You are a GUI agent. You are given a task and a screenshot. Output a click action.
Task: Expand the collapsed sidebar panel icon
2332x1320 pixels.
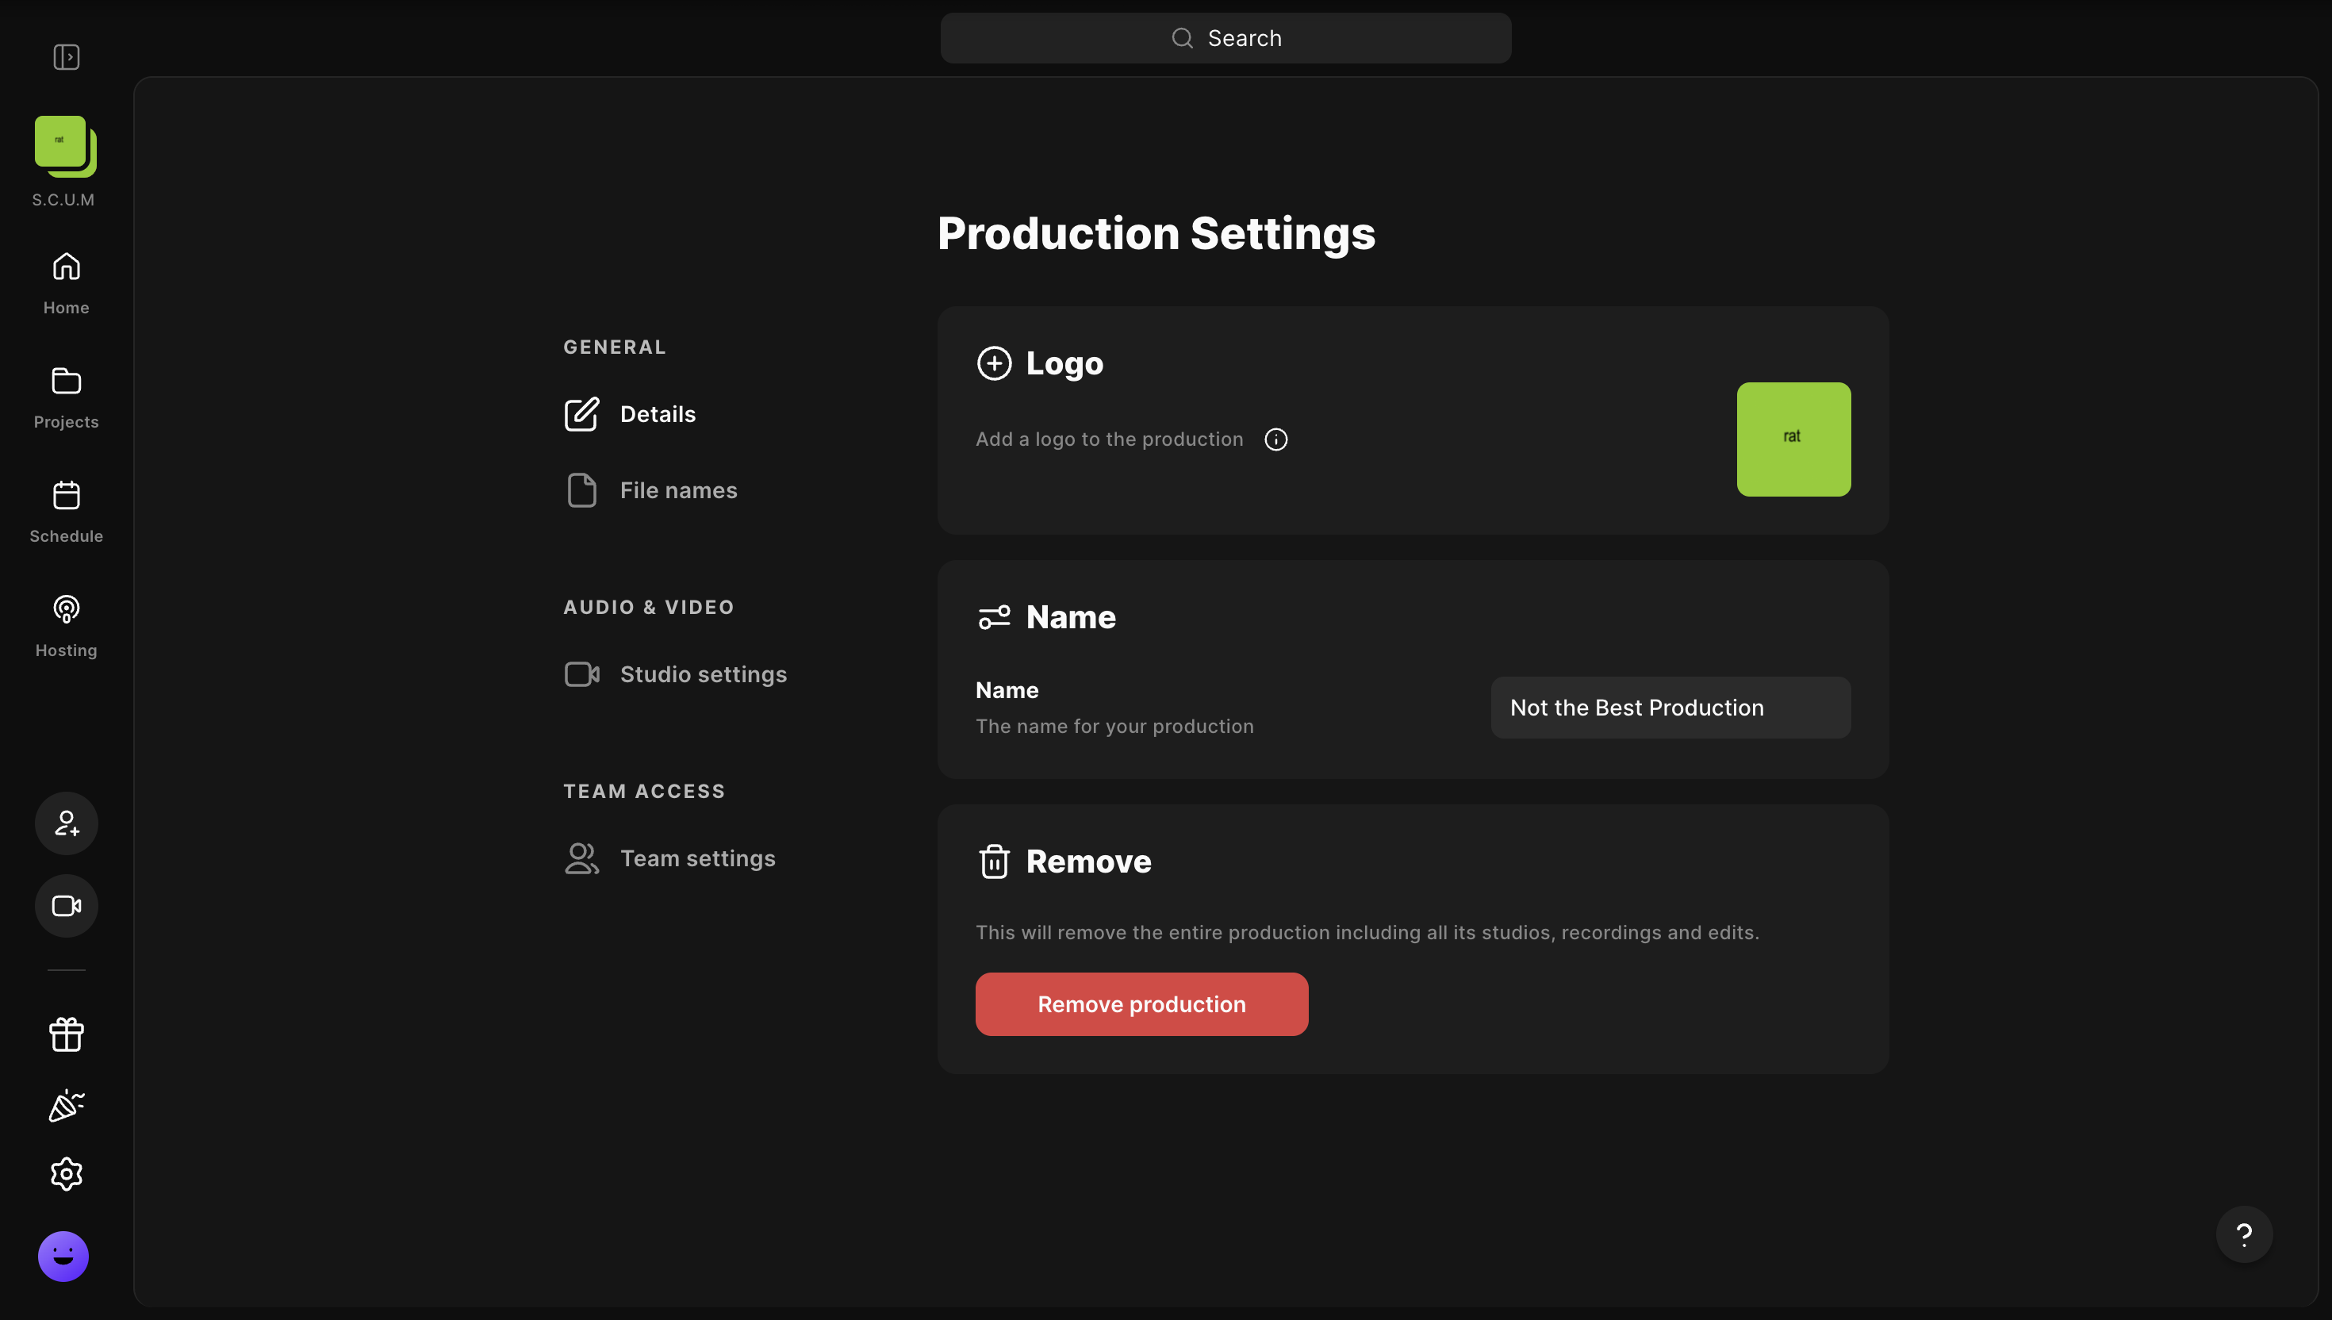coord(66,57)
